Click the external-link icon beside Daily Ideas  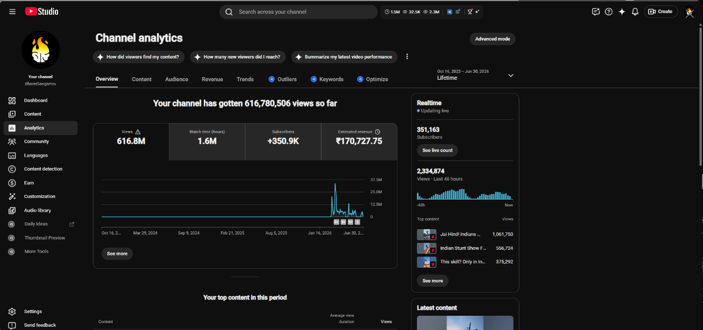tap(72, 224)
